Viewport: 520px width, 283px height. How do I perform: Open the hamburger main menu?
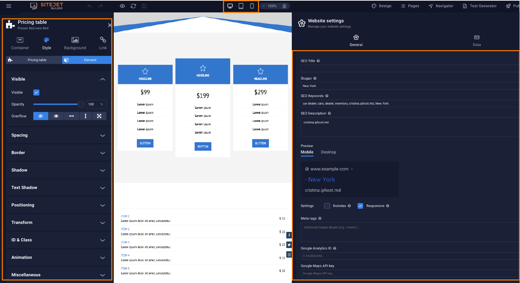(x=9, y=6)
